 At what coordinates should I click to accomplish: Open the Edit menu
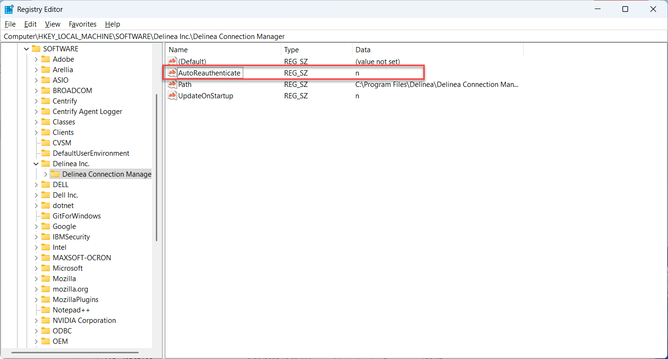point(30,24)
